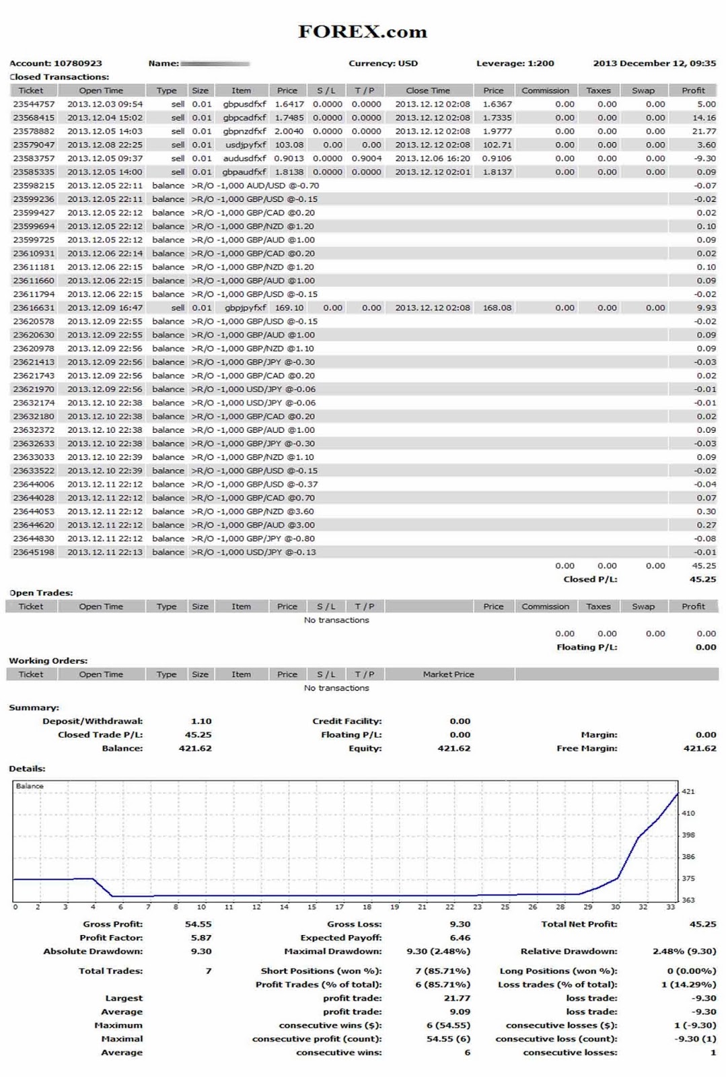Click the Ticket header in Closed Transactions table
This screenshot has height=1077, width=726.
31,90
